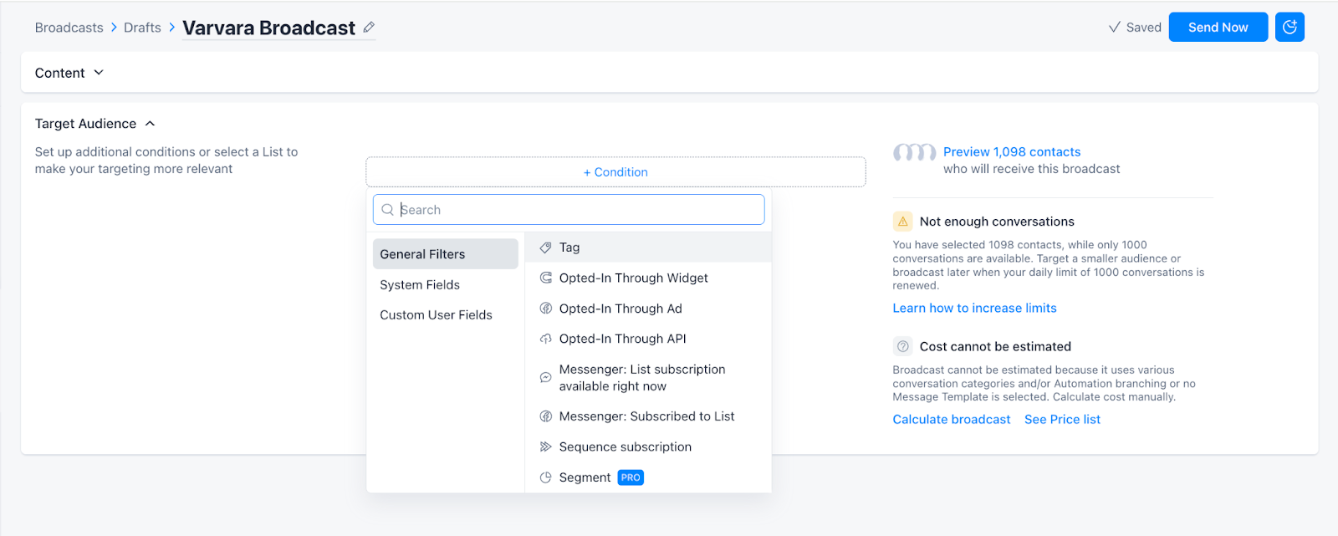Click the + Condition dropdown button
Viewport: 1338px width, 536px height.
coord(615,172)
